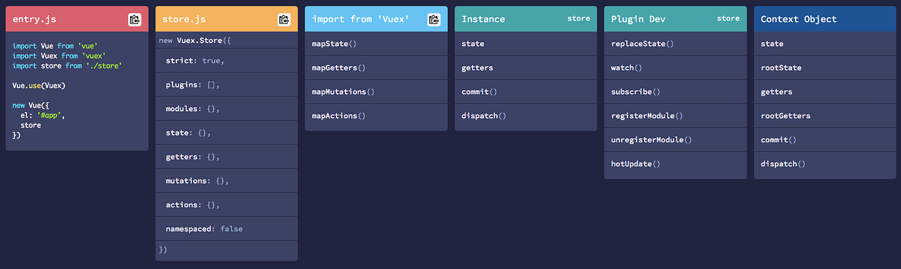
Task: Click the namespaced: false row
Action: pyautogui.click(x=227, y=228)
